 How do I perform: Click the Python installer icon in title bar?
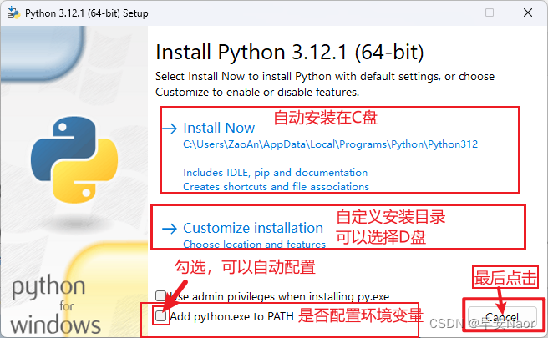pyautogui.click(x=13, y=13)
